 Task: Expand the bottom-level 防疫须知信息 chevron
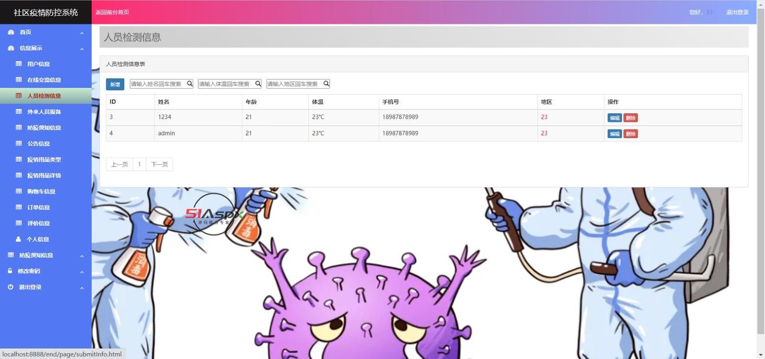point(82,256)
